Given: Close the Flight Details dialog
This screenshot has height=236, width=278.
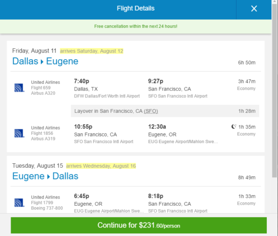Looking at the screenshot, I should [254, 9].
